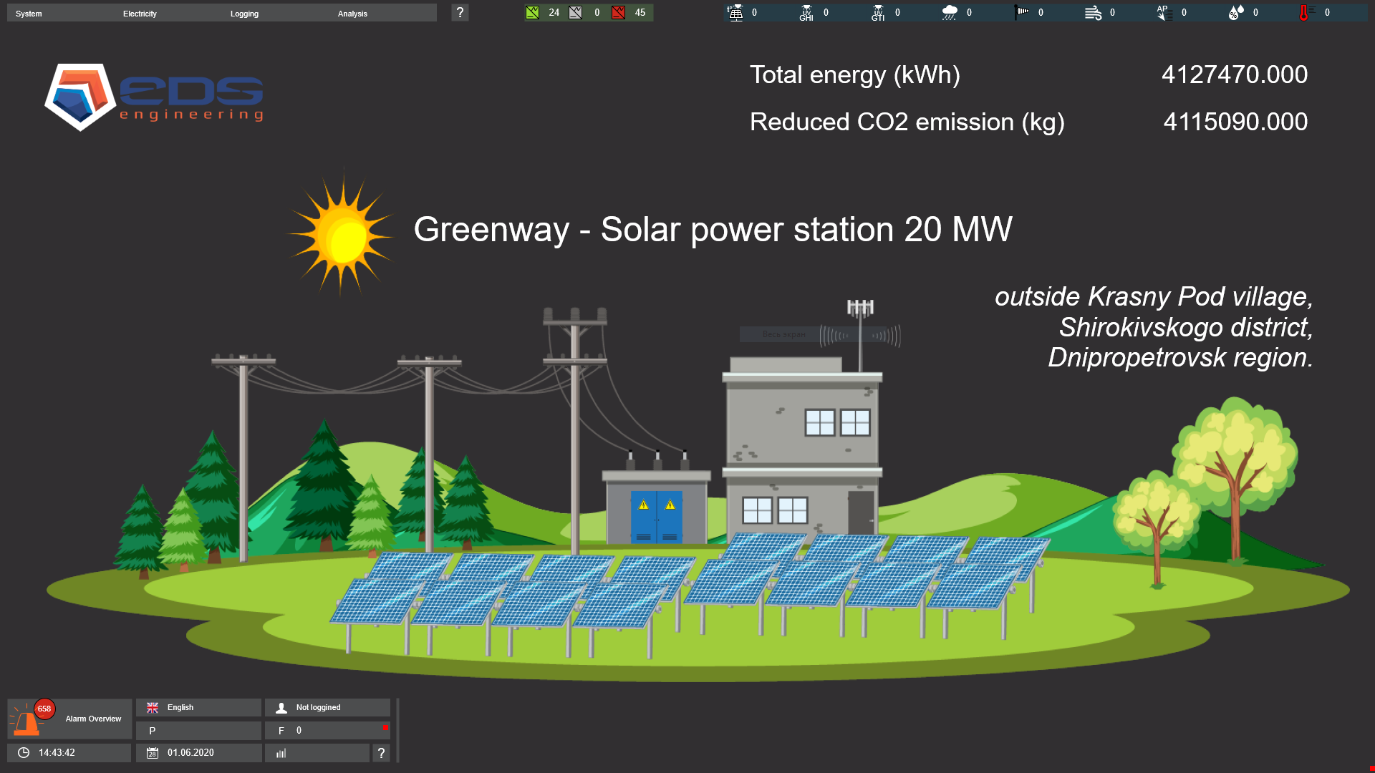Open the Logging menu
Image resolution: width=1375 pixels, height=773 pixels.
244,14
